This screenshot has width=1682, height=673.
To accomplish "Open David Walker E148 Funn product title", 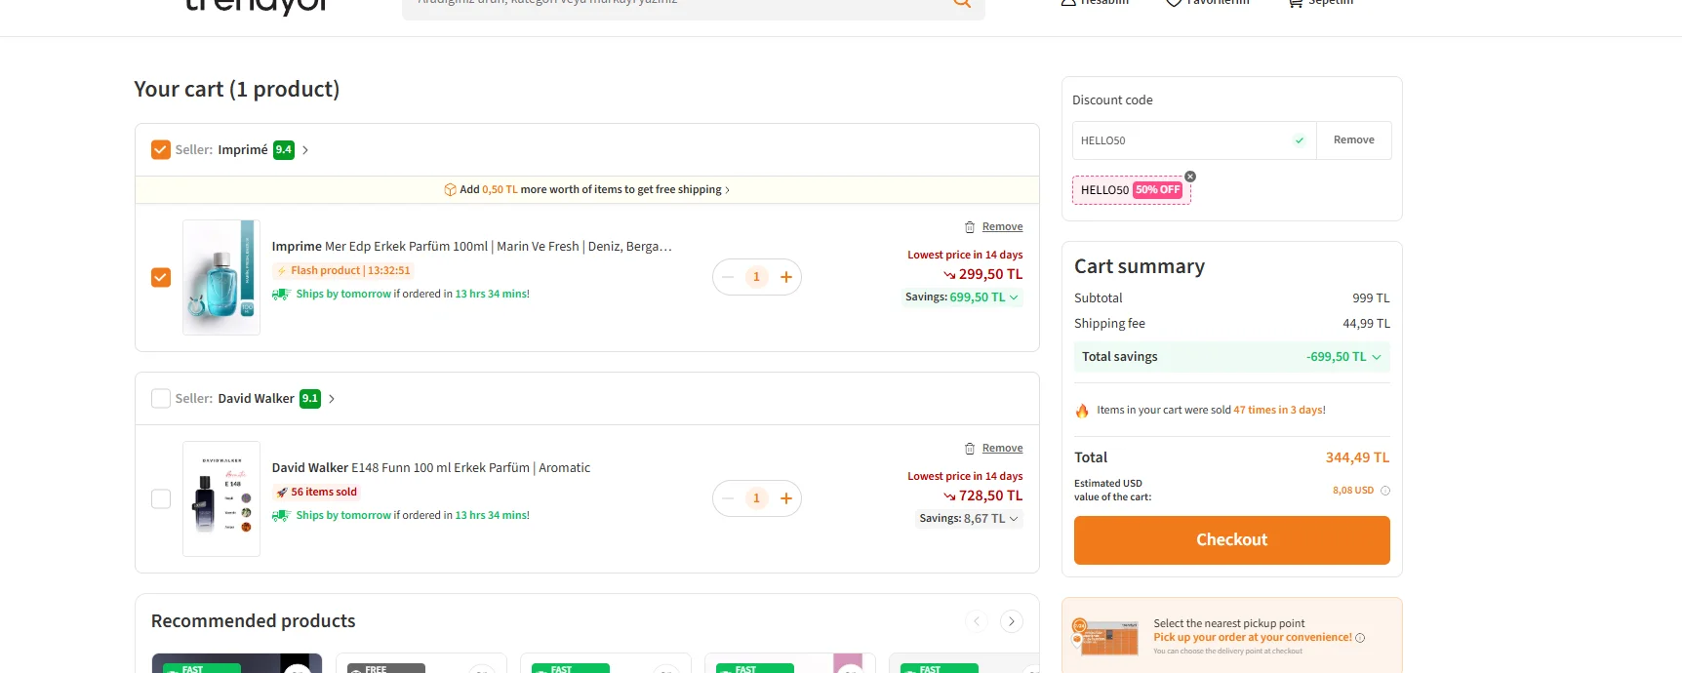I will (x=430, y=468).
